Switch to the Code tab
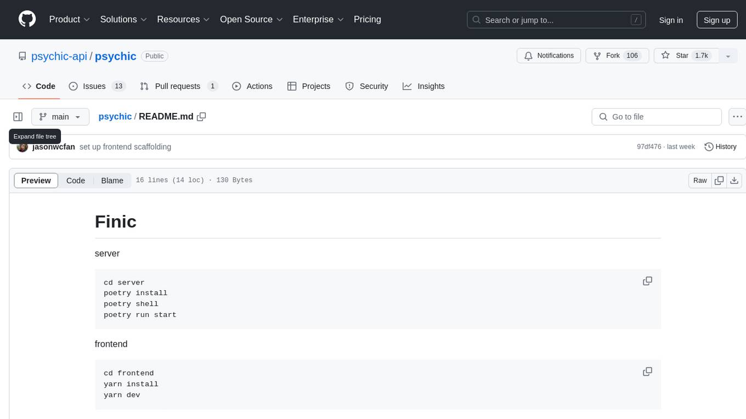The image size is (746, 419). (39, 86)
